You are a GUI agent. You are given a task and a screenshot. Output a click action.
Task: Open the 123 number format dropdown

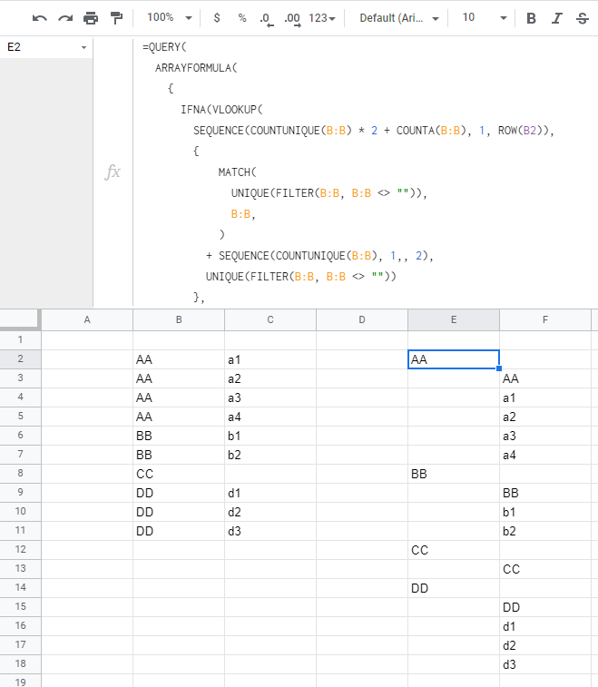pos(322,18)
